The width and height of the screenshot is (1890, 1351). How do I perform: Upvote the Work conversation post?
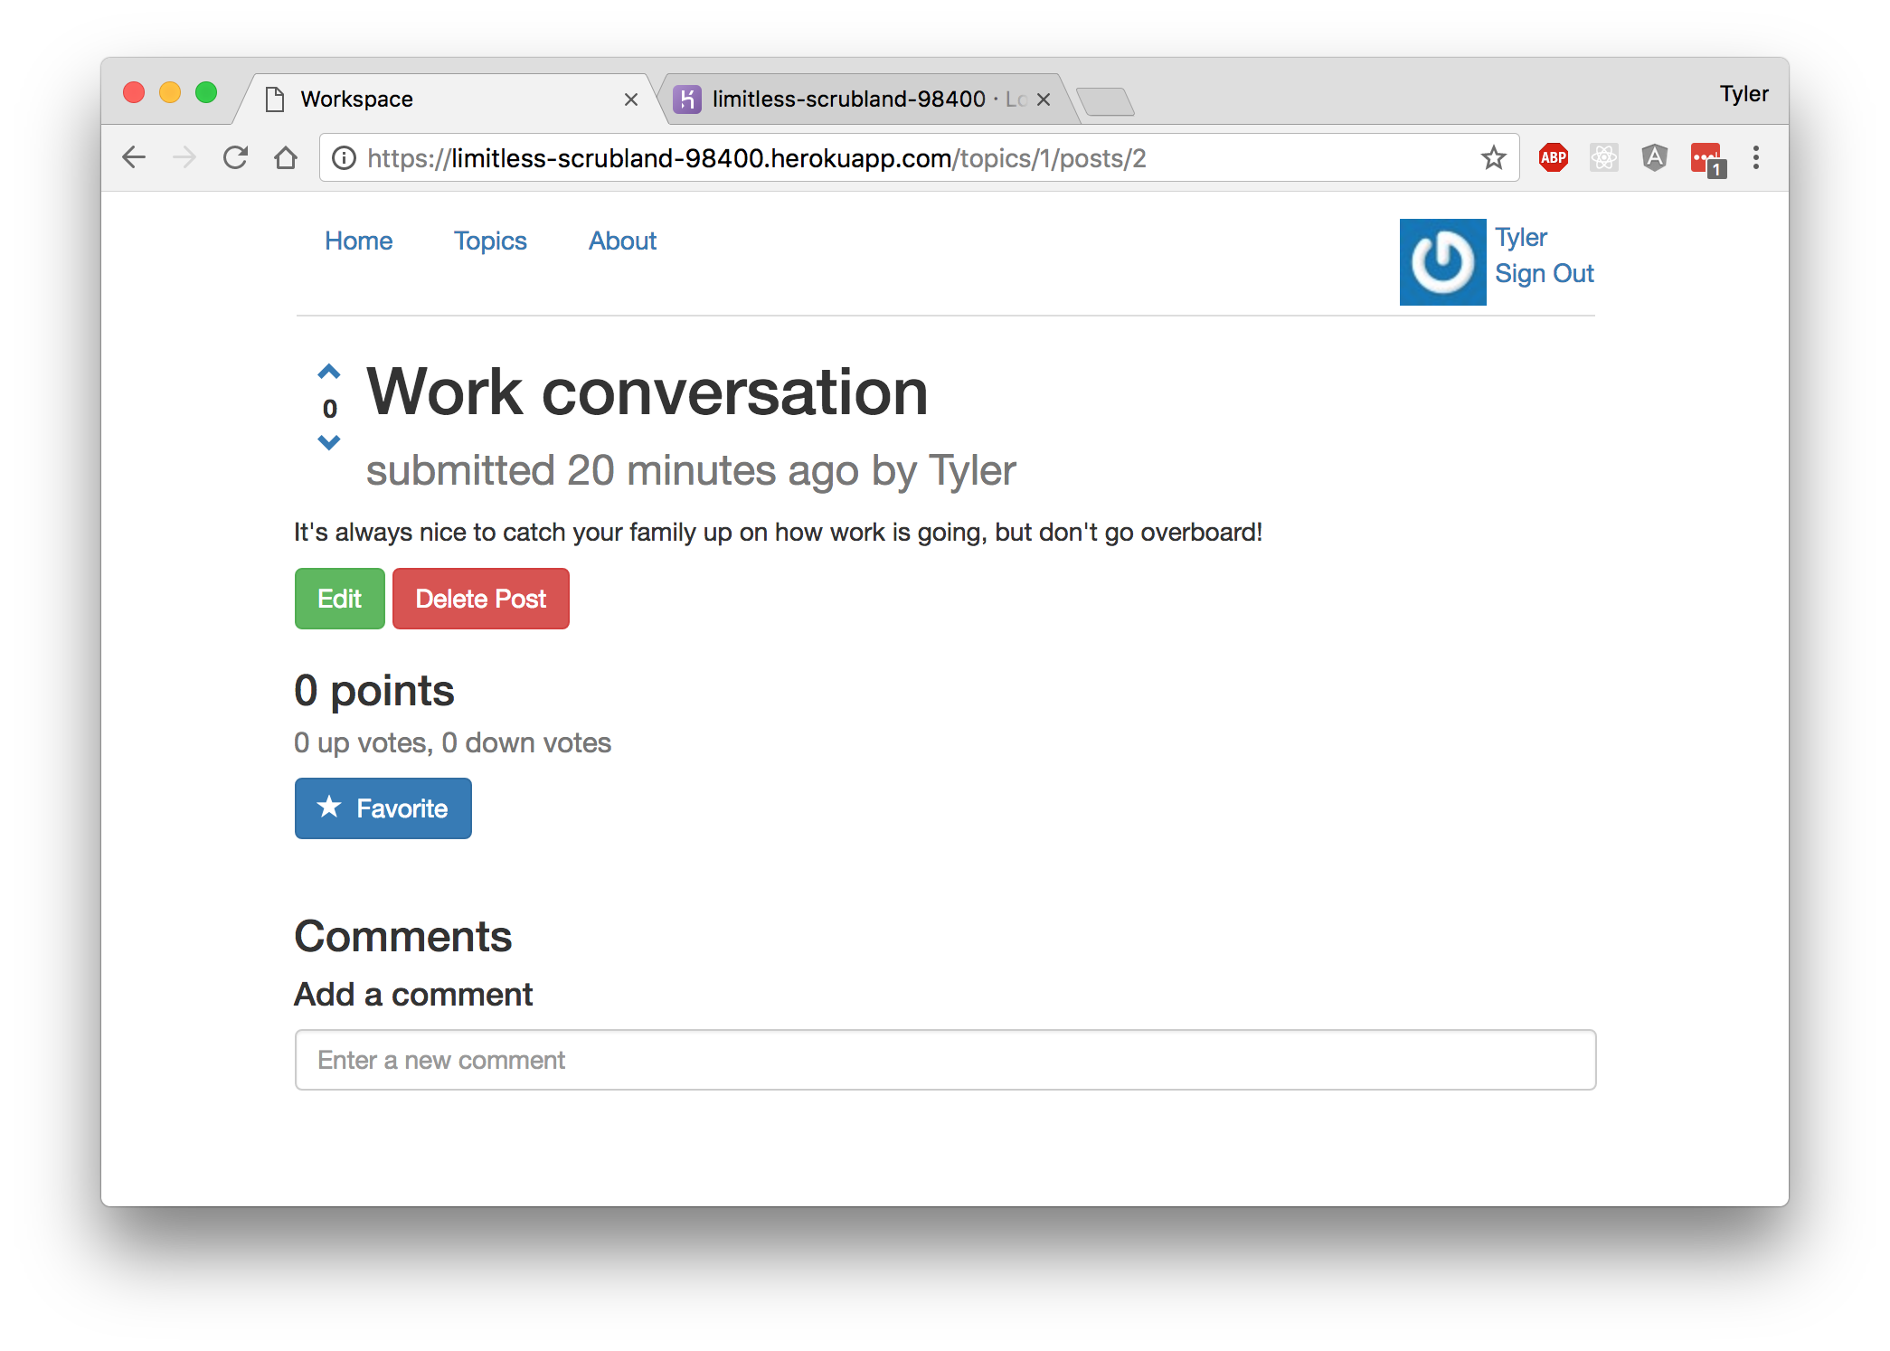(328, 372)
